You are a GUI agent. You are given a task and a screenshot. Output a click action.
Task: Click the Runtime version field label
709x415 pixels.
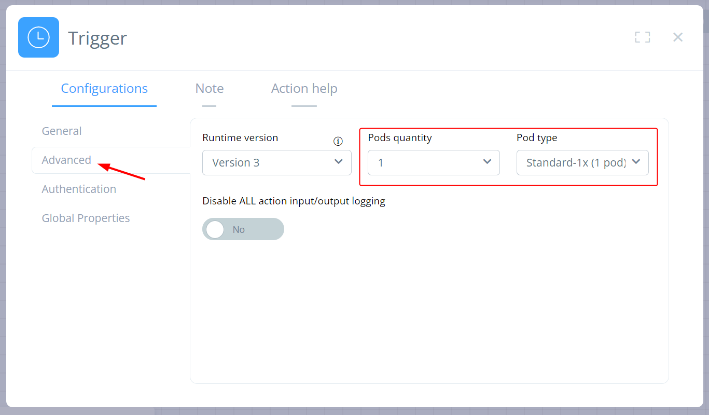[x=240, y=138]
